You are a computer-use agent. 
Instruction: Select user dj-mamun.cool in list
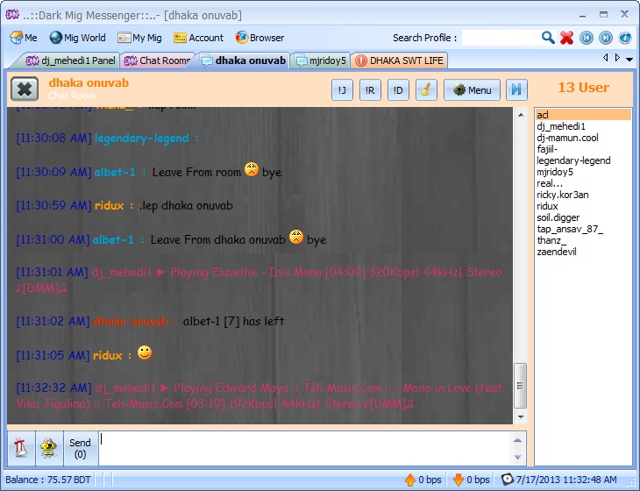click(583, 138)
